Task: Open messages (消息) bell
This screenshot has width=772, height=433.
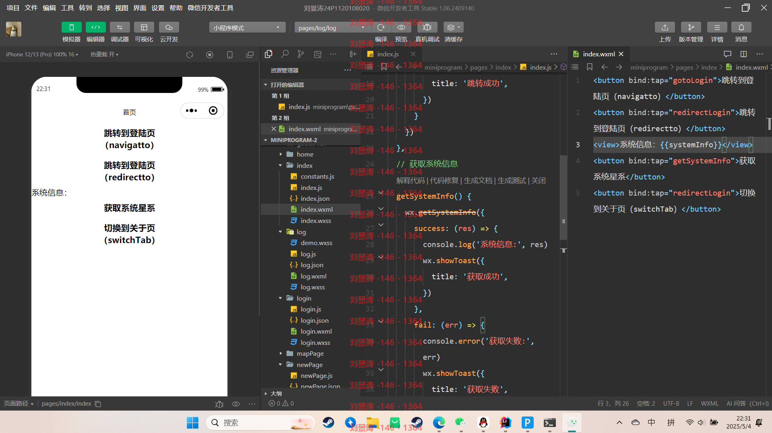Action: tap(741, 27)
